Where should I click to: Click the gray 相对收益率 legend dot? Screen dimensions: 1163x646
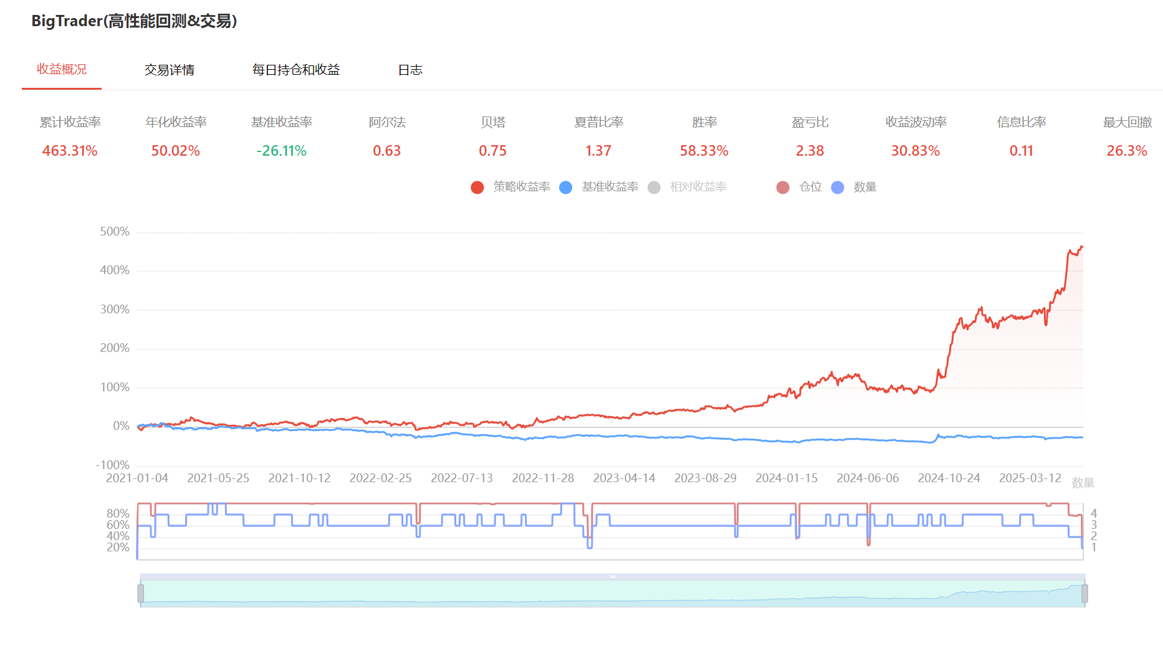tap(654, 188)
